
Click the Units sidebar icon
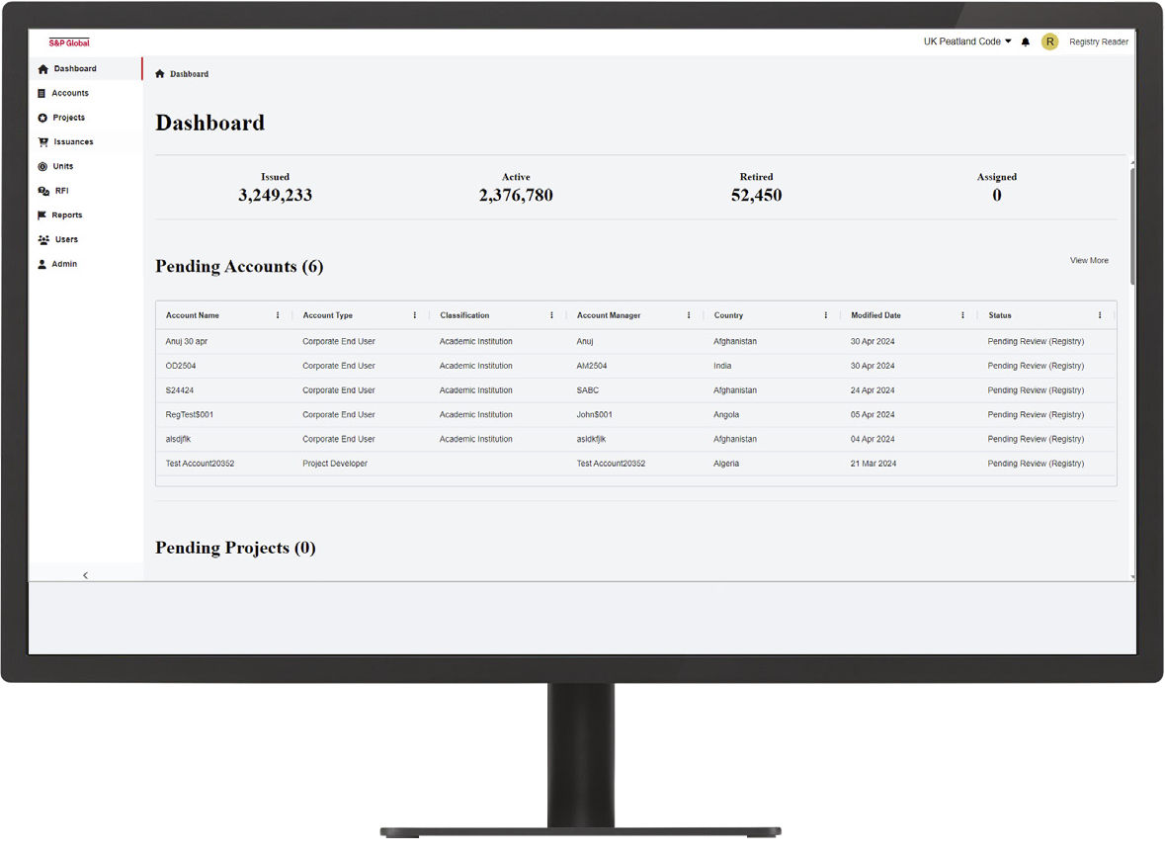point(42,167)
